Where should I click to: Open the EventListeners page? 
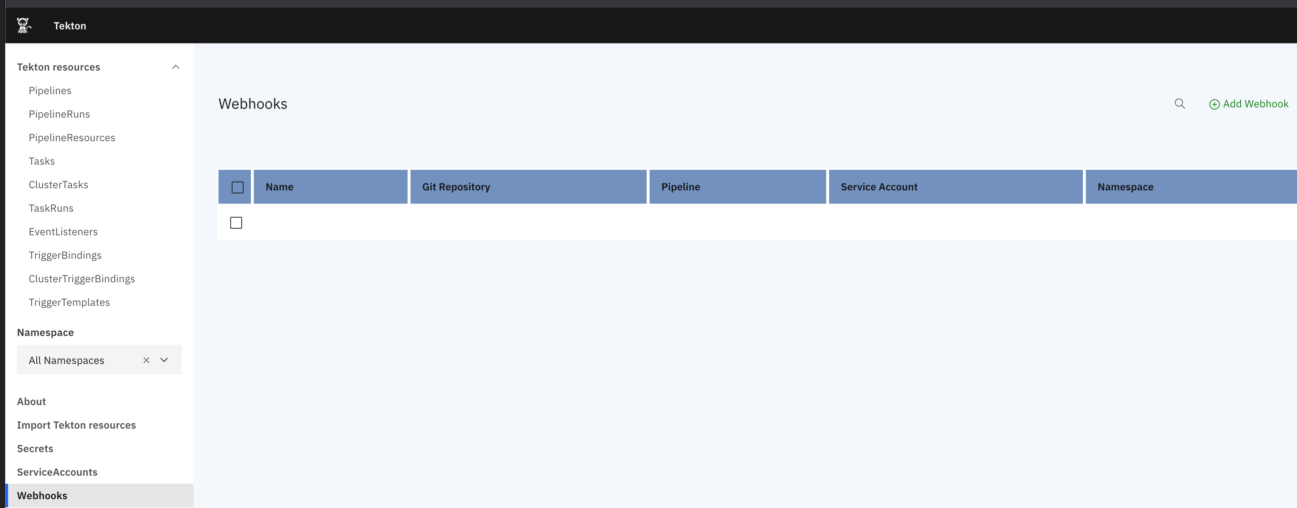pyautogui.click(x=63, y=231)
